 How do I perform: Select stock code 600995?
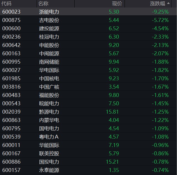[11, 62]
